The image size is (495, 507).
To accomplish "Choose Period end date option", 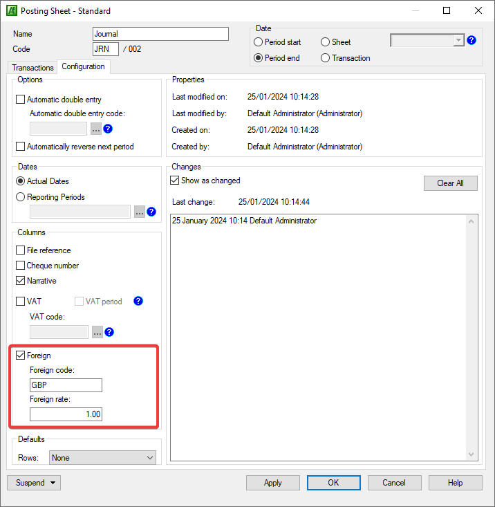I will tap(258, 58).
